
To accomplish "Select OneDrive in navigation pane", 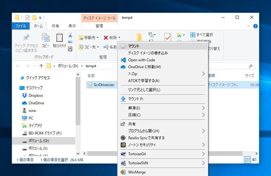I will 36,103.
